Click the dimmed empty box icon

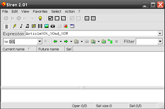click(78, 18)
